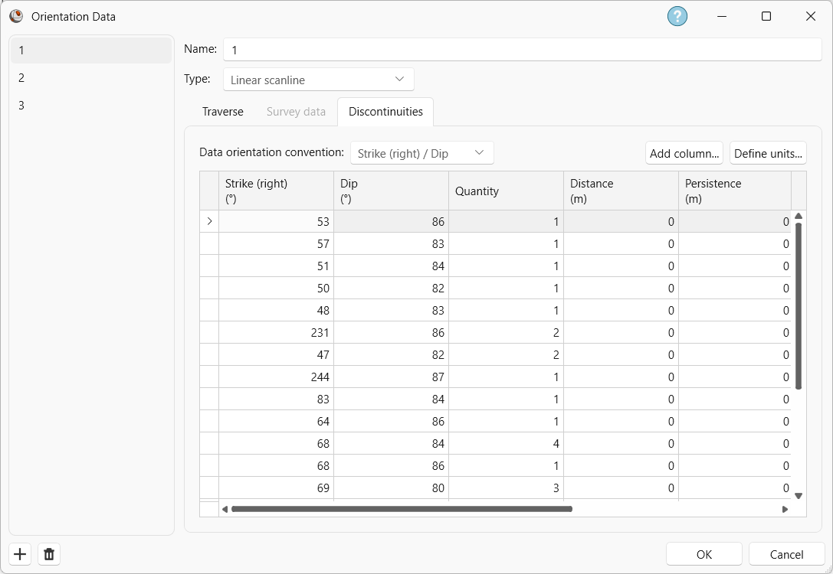Image resolution: width=833 pixels, height=574 pixels.
Task: Click the vertical scrollbar down arrow
Action: pos(799,496)
